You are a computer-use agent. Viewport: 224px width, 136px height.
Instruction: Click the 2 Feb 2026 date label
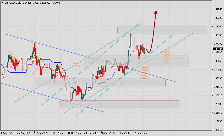click(x=140, y=133)
